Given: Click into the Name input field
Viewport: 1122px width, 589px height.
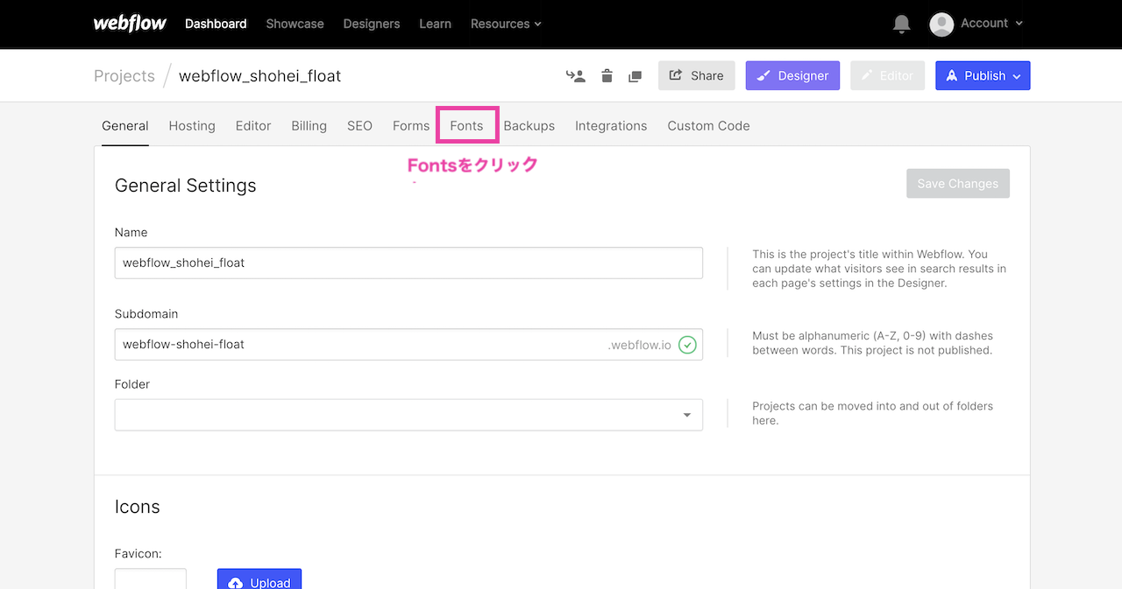Looking at the screenshot, I should (x=408, y=263).
